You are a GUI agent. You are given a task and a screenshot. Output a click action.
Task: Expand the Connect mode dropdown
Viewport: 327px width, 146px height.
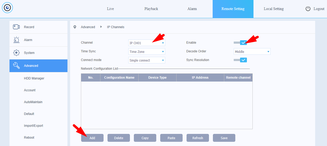click(147, 60)
